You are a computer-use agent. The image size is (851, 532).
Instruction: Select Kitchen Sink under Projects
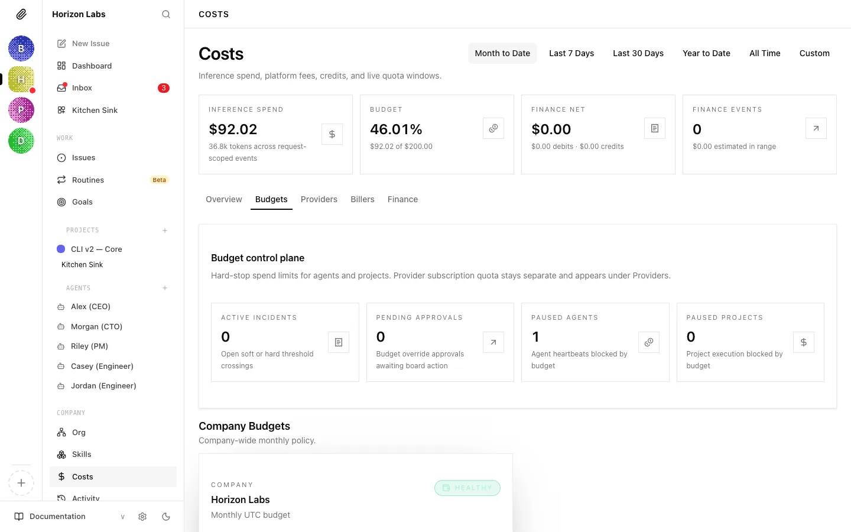82,265
